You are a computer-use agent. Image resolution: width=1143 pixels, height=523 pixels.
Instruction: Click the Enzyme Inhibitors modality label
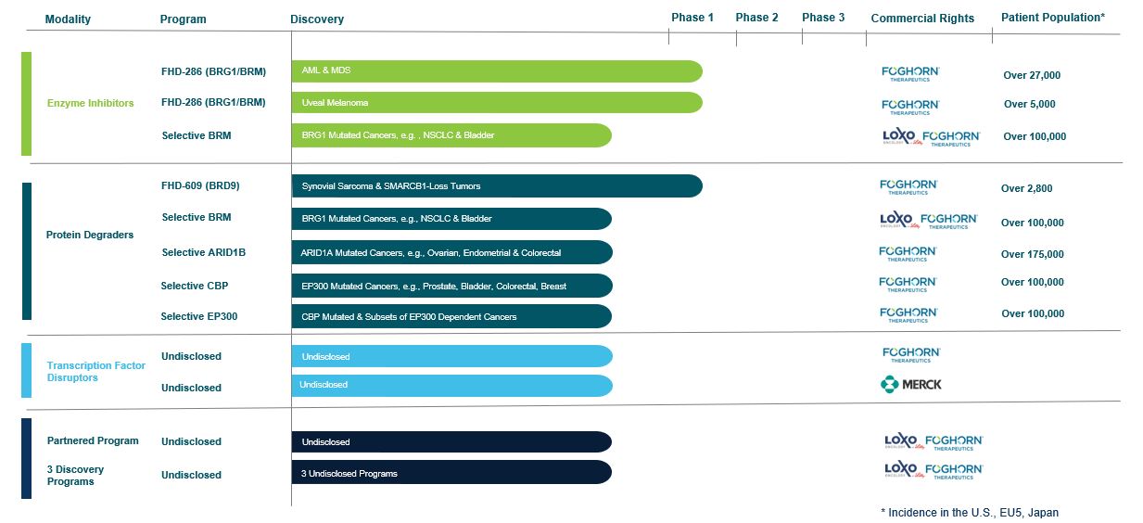click(x=90, y=103)
